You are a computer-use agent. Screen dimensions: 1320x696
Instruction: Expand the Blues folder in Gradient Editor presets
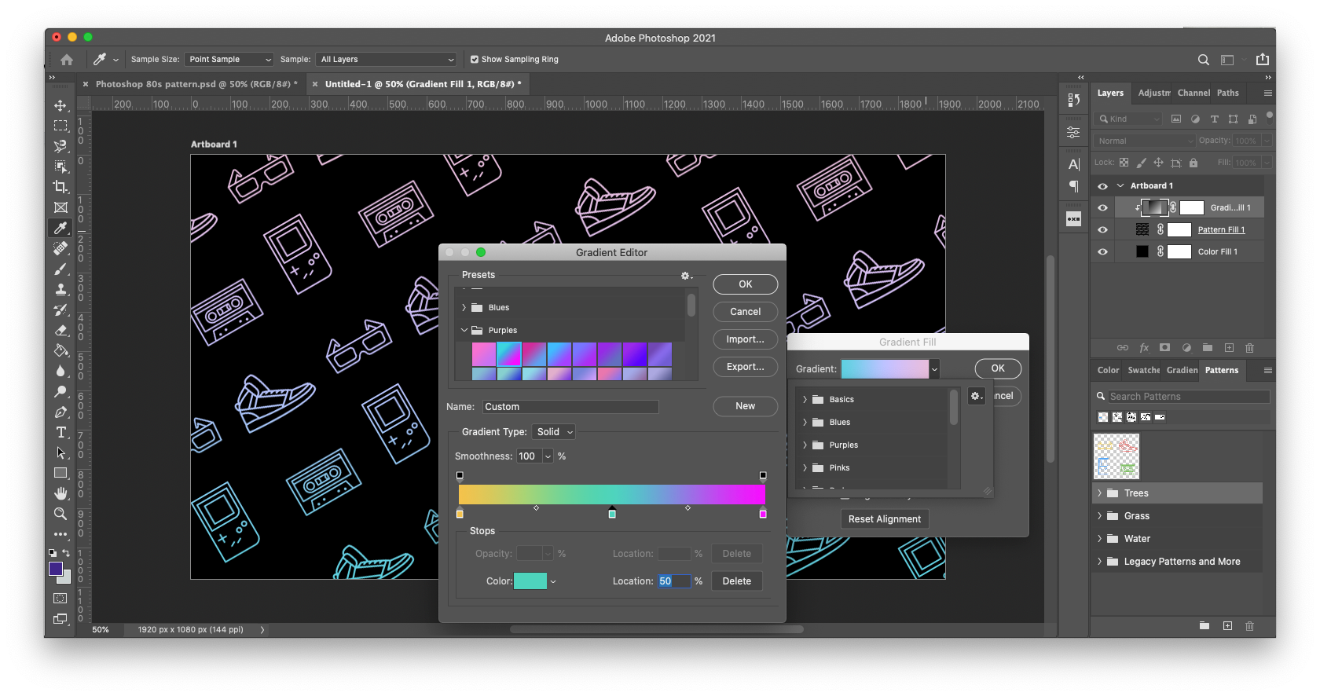click(x=464, y=308)
